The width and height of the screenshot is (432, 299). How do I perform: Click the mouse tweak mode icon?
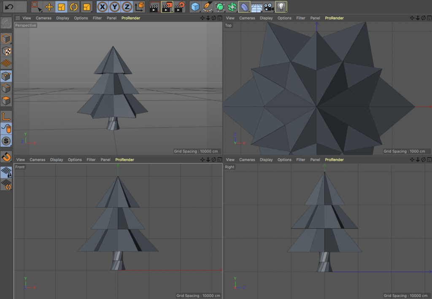click(x=6, y=129)
